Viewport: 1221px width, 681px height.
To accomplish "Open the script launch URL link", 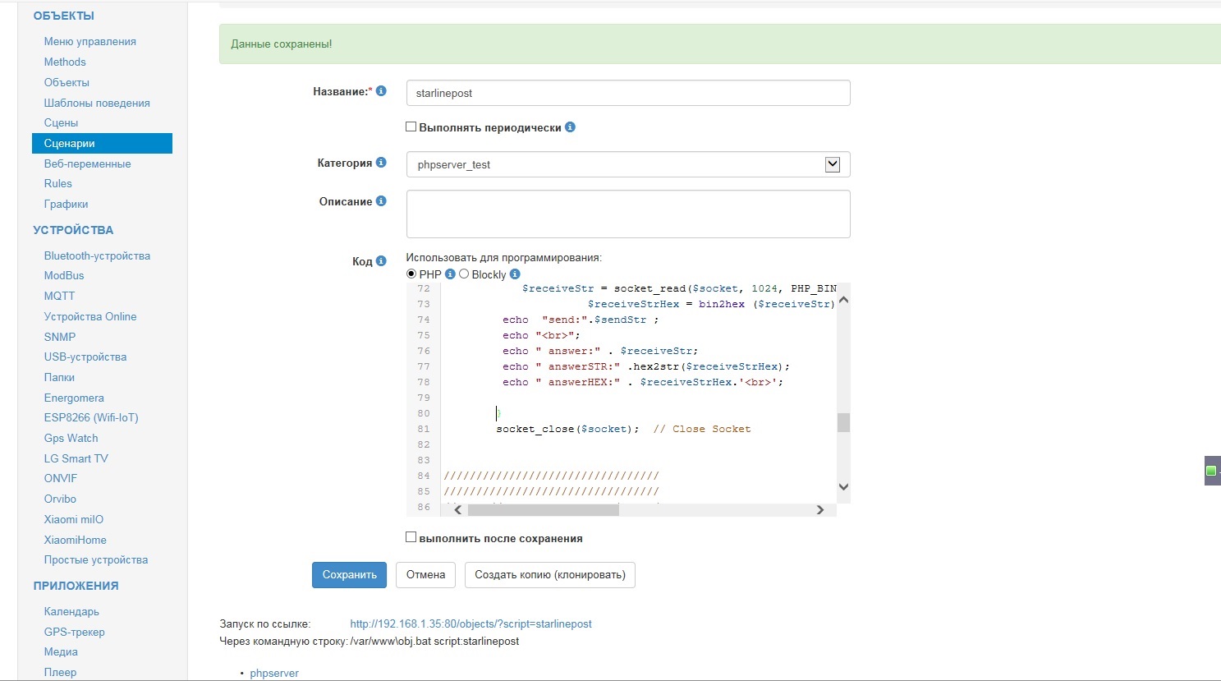I will [x=470, y=624].
